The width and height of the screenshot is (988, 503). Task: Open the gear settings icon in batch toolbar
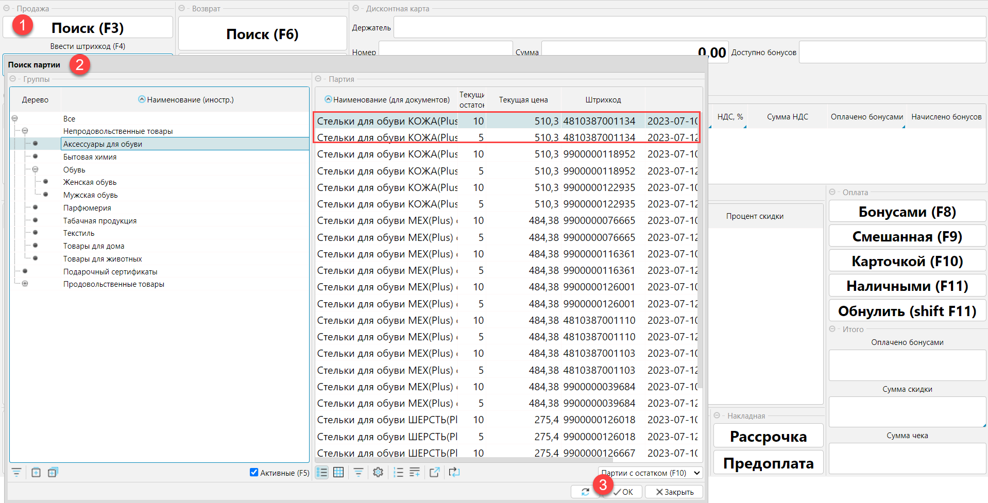pos(378,472)
